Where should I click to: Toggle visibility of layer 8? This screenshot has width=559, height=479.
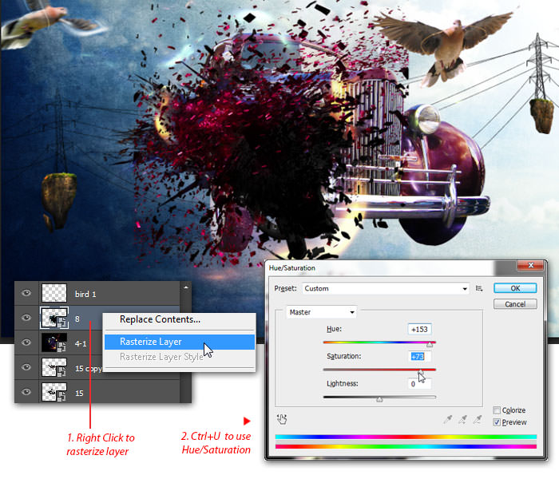coord(26,318)
